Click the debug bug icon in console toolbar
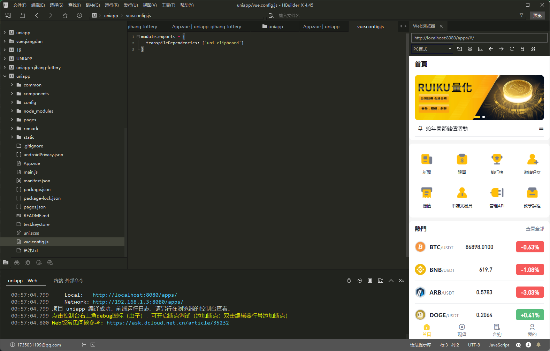The width and height of the screenshot is (550, 351). point(349,281)
